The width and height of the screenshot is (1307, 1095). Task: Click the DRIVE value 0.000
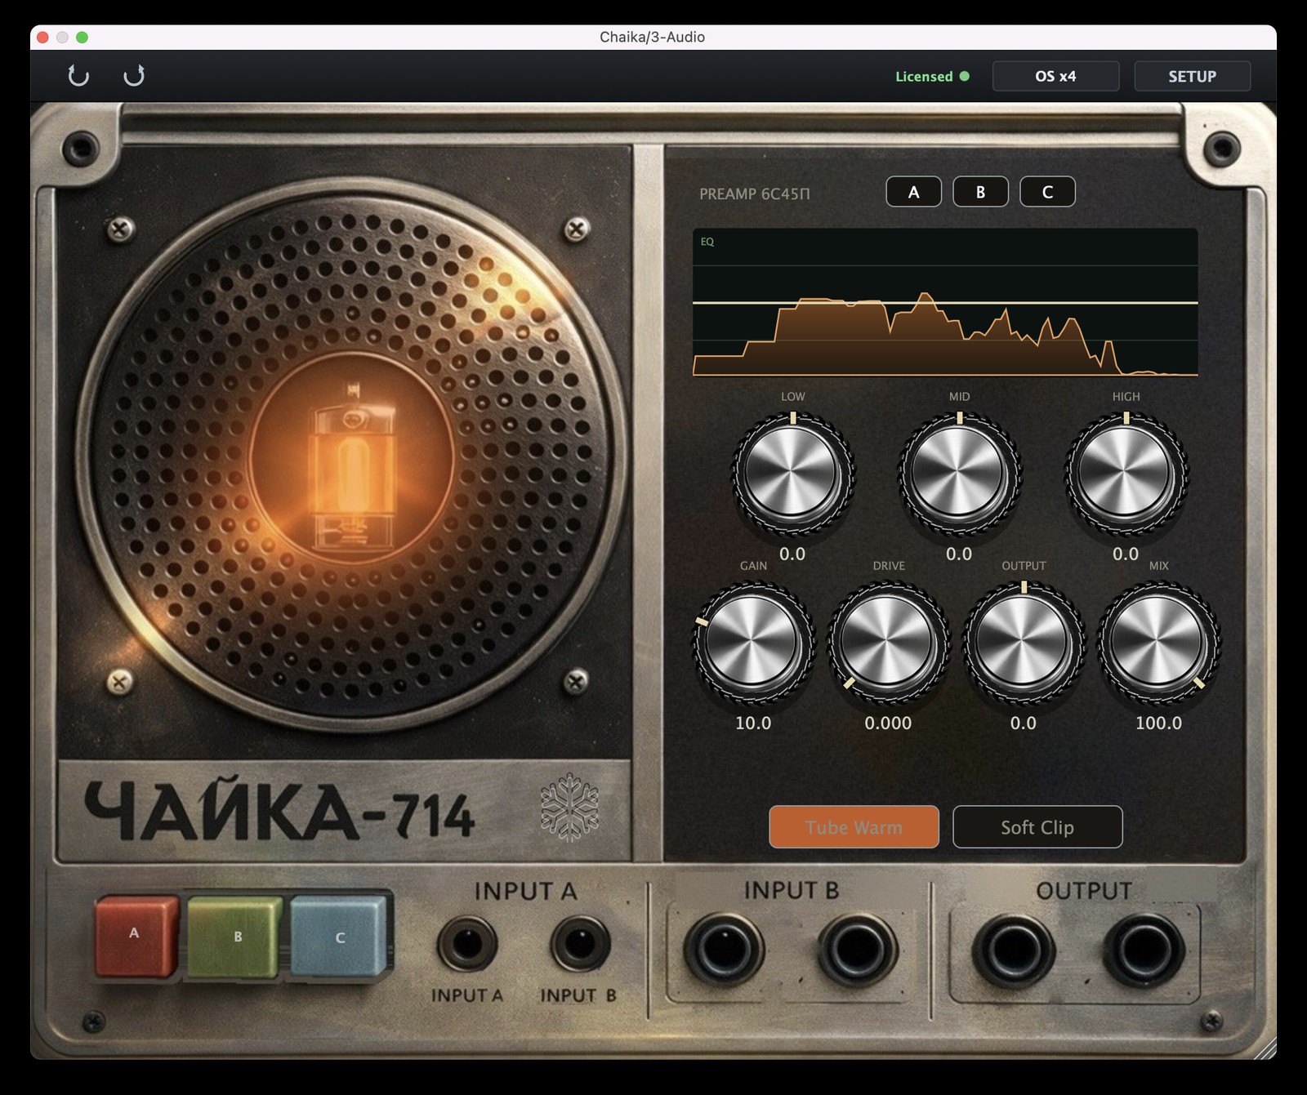[888, 723]
